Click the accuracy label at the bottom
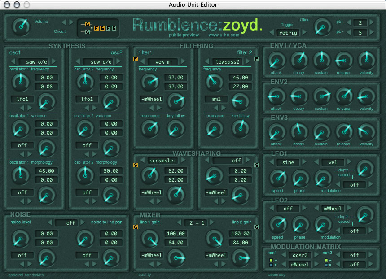Screen dimensions: 386x279 click(x=276, y=275)
